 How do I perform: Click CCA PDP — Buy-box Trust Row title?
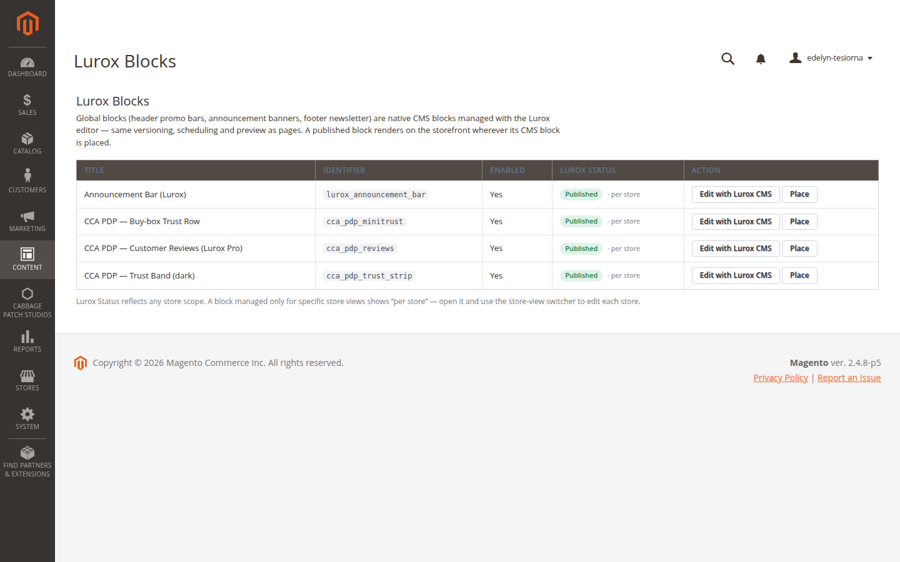142,222
